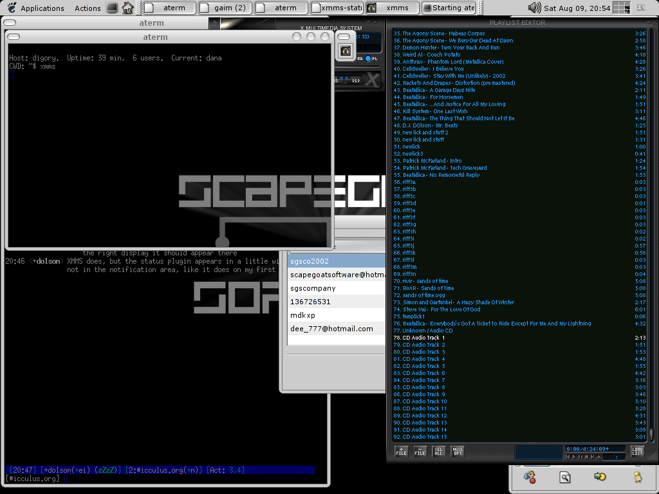Open the GNOME foot main menu icon
Viewport: 659px width, 494px height.
pos(12,8)
